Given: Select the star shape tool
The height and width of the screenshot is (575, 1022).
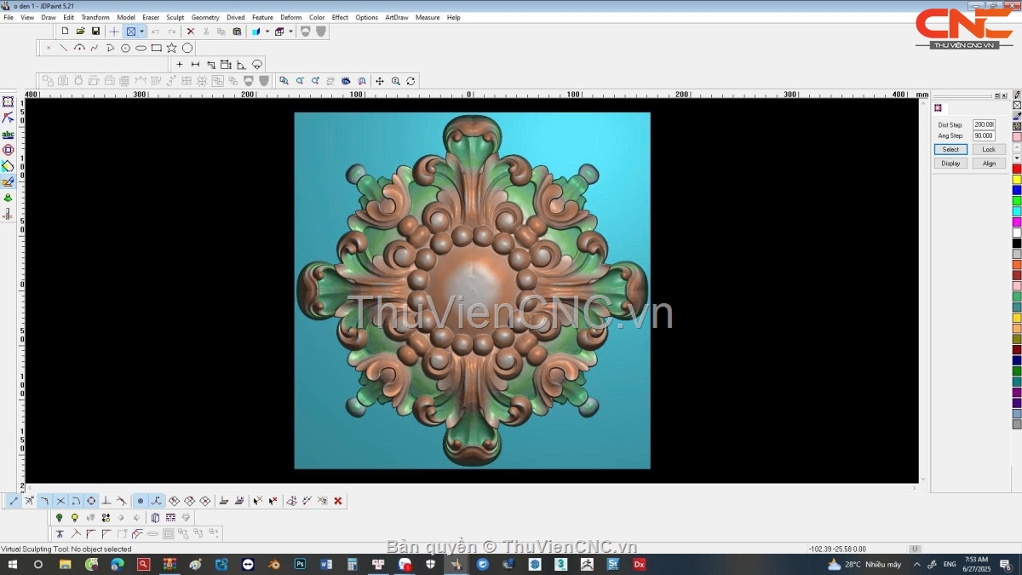Looking at the screenshot, I should point(171,48).
